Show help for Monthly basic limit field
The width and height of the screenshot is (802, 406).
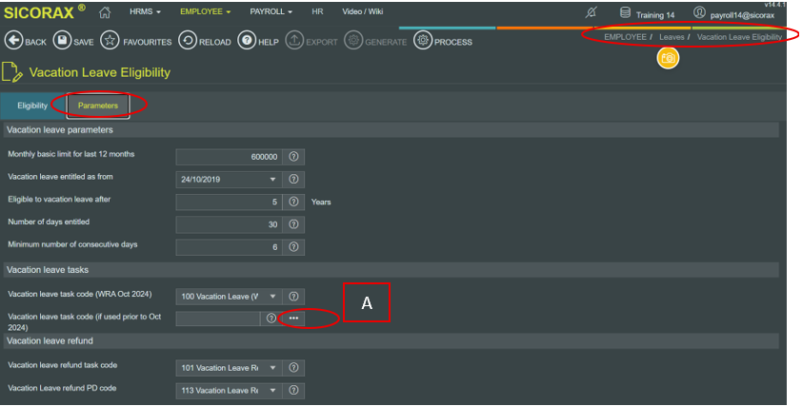pos(293,157)
